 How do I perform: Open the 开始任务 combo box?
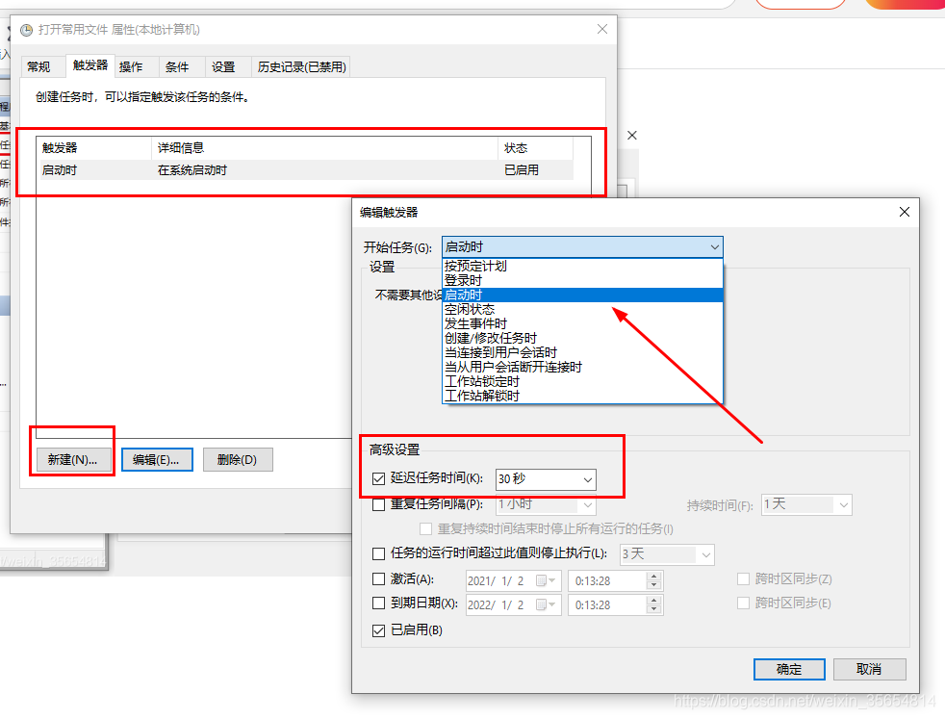(582, 247)
